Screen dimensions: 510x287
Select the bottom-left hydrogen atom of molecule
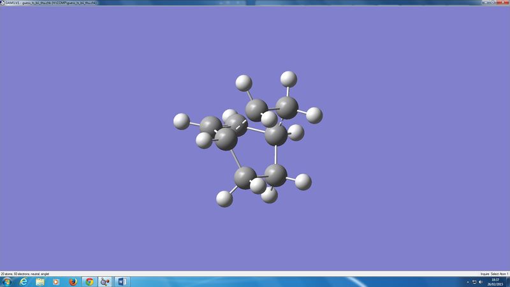point(224,199)
